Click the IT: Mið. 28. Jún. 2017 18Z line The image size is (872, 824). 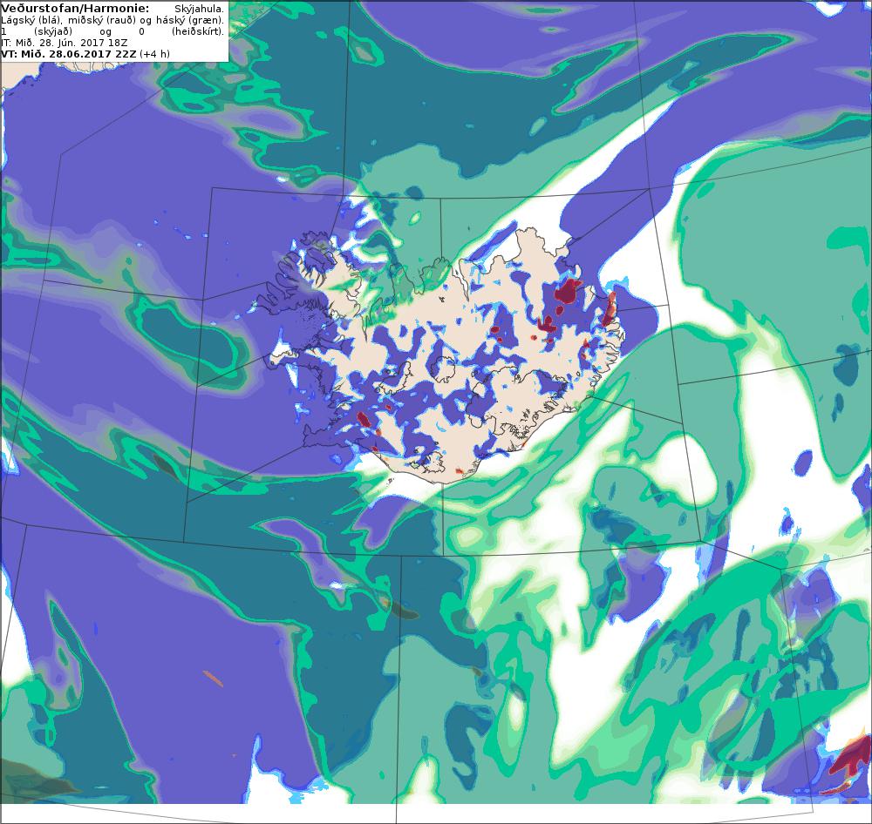[64, 42]
